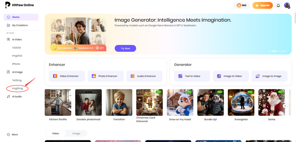Open Video Enhancer tool card
Viewport: 296px width, 142px height.
67,76
